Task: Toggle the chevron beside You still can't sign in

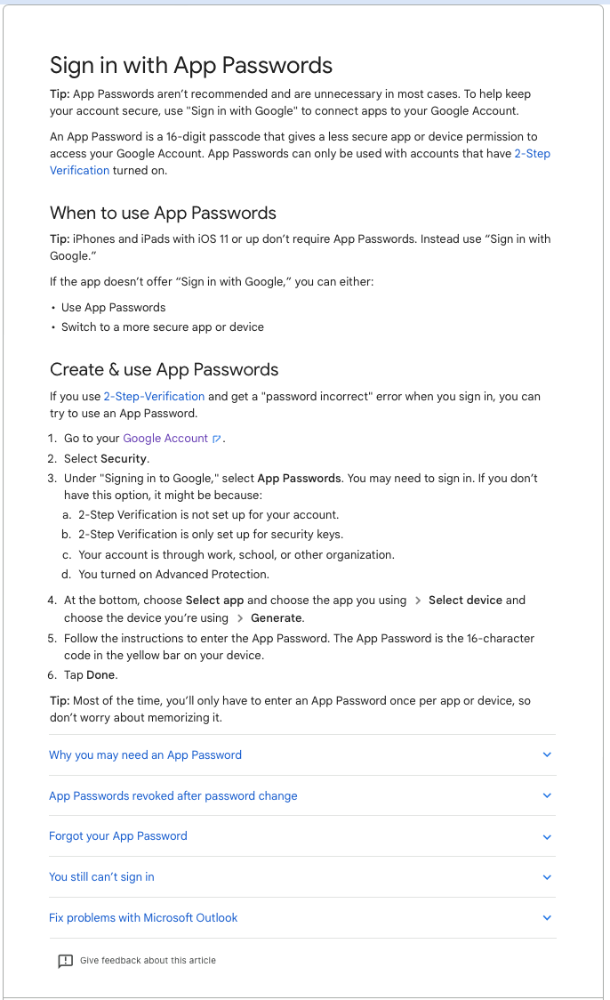Action: pos(547,877)
